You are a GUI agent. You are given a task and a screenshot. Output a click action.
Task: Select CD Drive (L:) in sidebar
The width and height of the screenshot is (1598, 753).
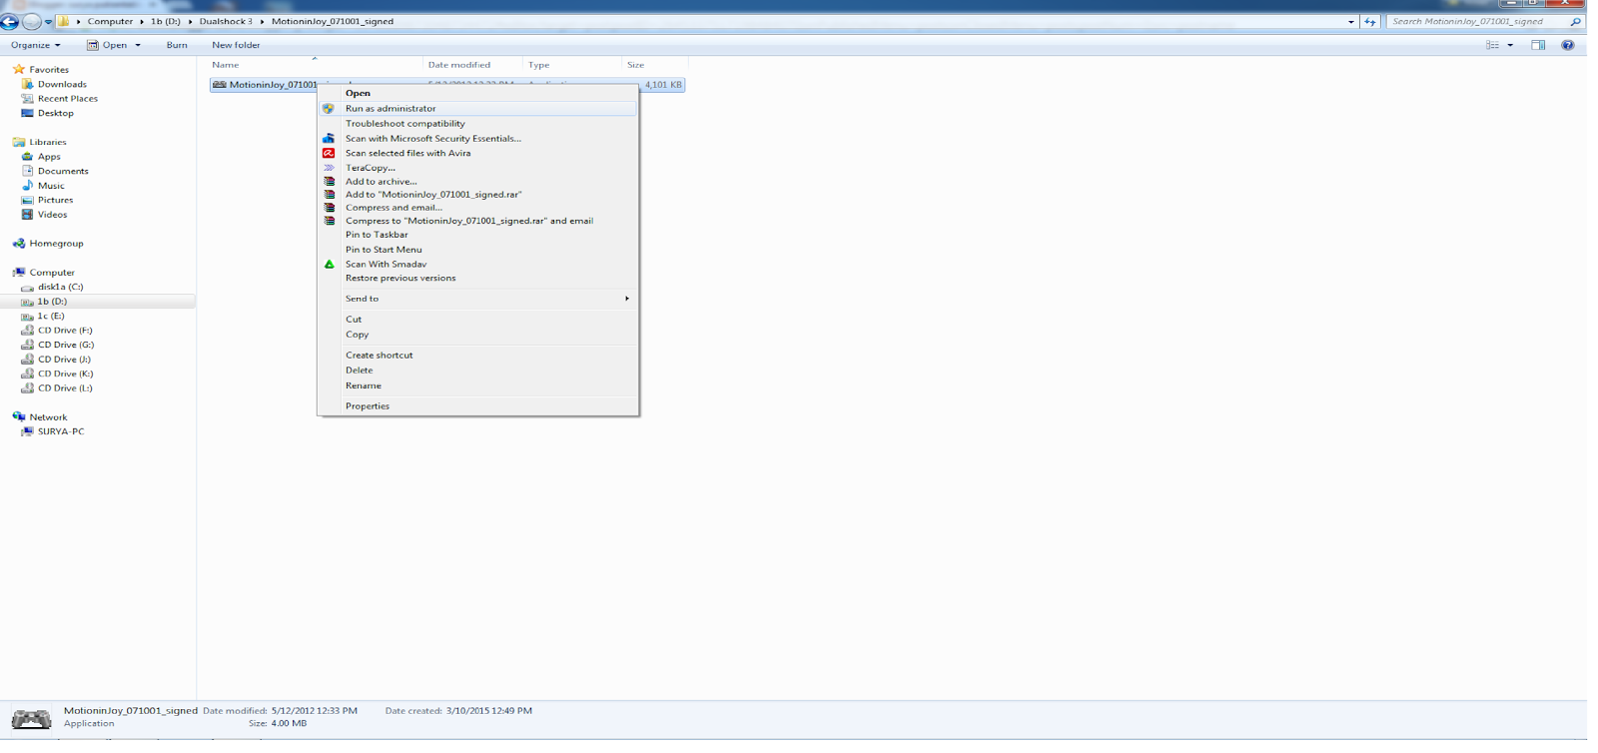(64, 388)
